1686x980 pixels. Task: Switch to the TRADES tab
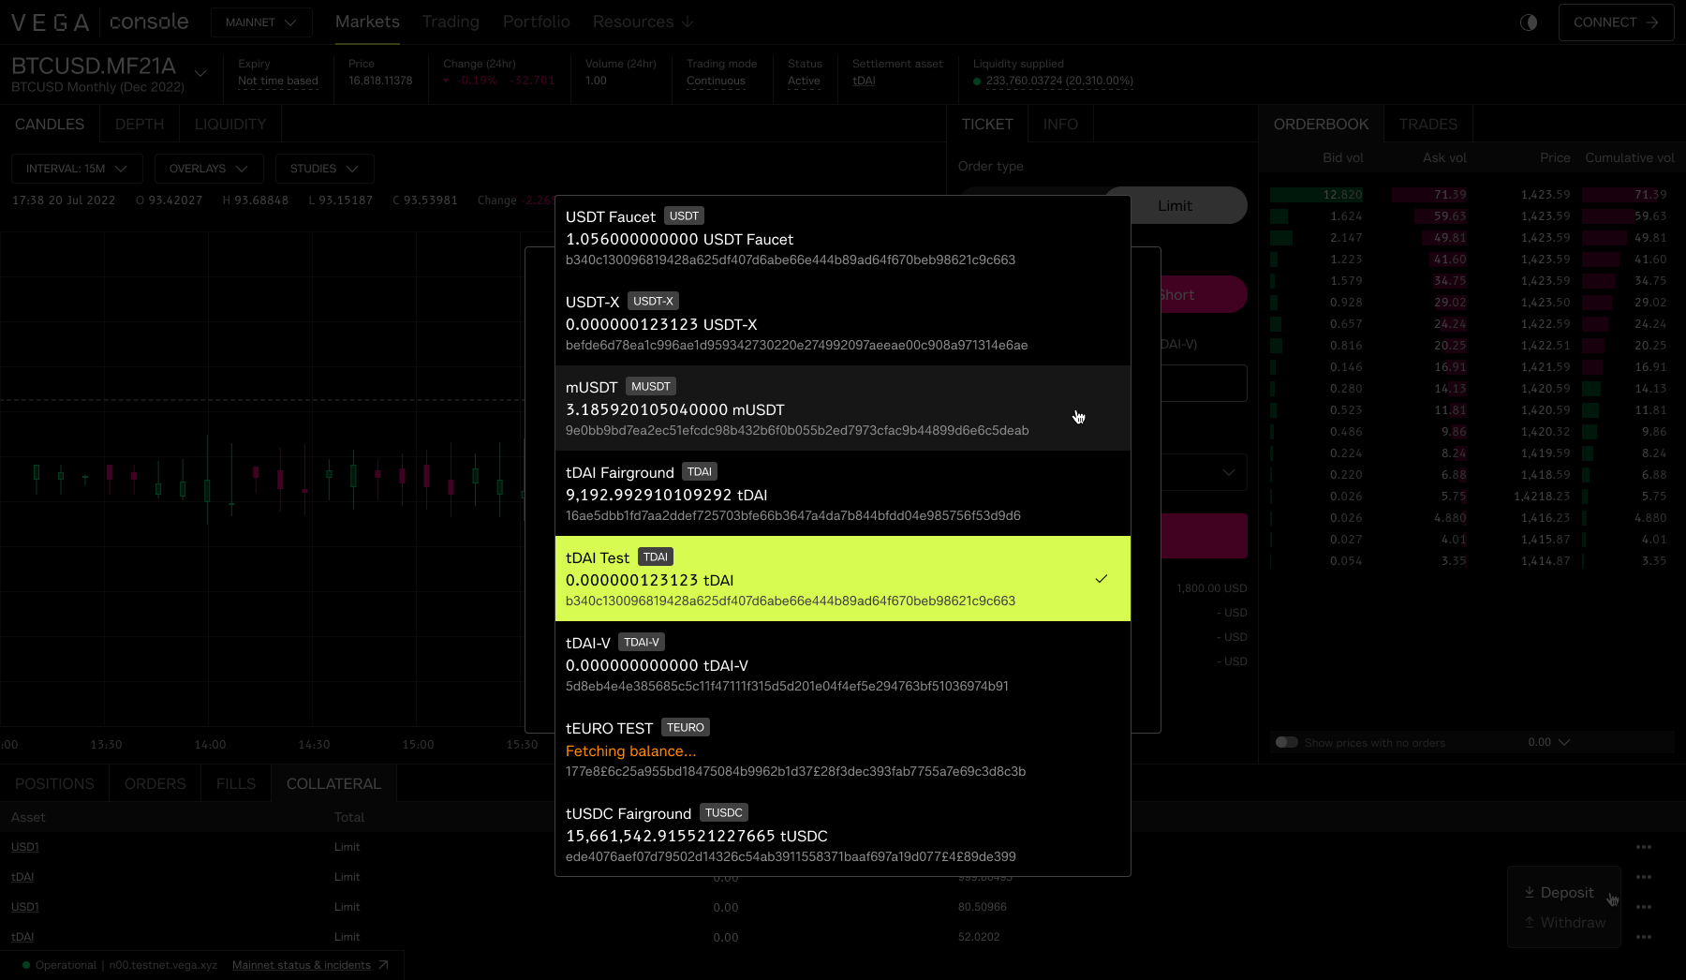coord(1427,123)
